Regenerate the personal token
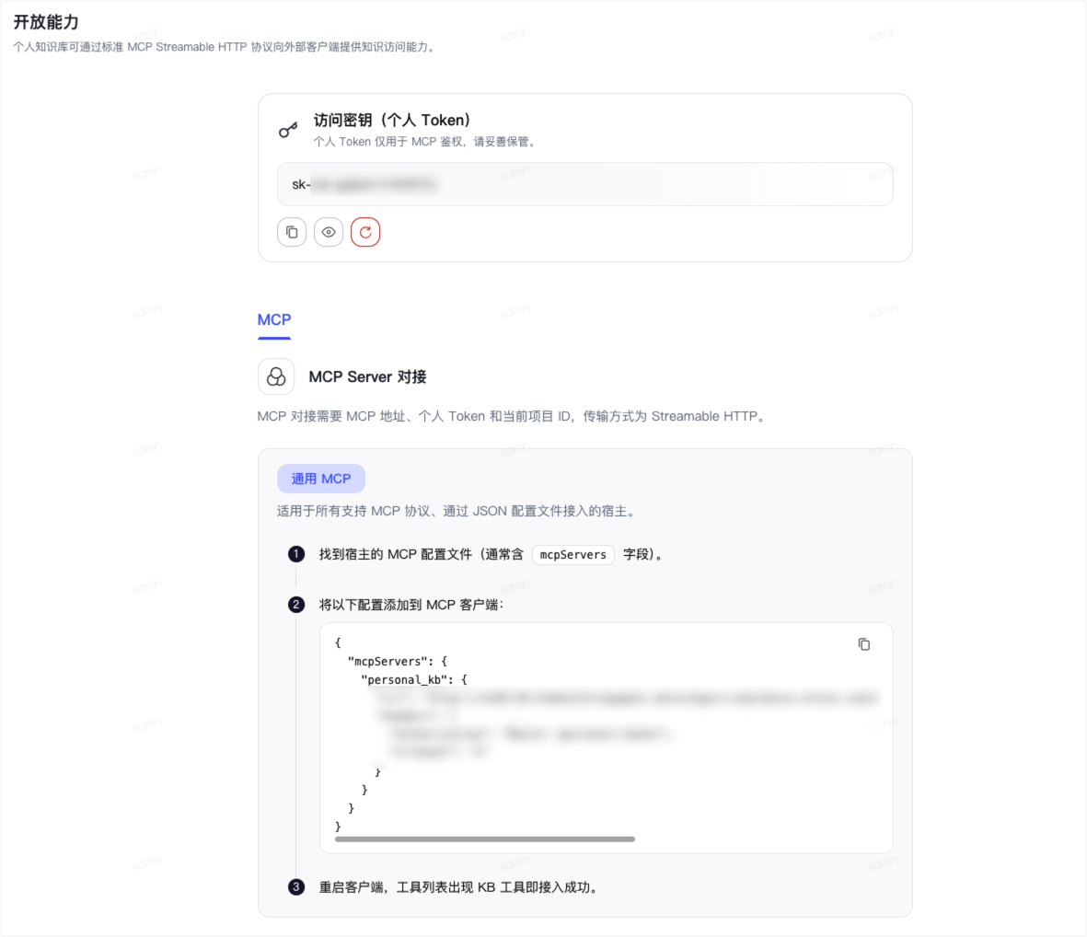 [x=365, y=232]
